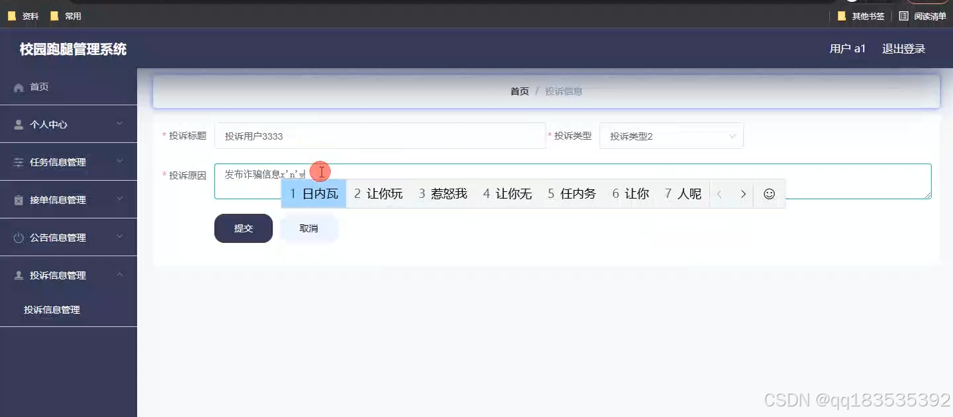The width and height of the screenshot is (953, 417).
Task: Click the 投诉信息管理 sidebar icon
Action: (x=18, y=275)
